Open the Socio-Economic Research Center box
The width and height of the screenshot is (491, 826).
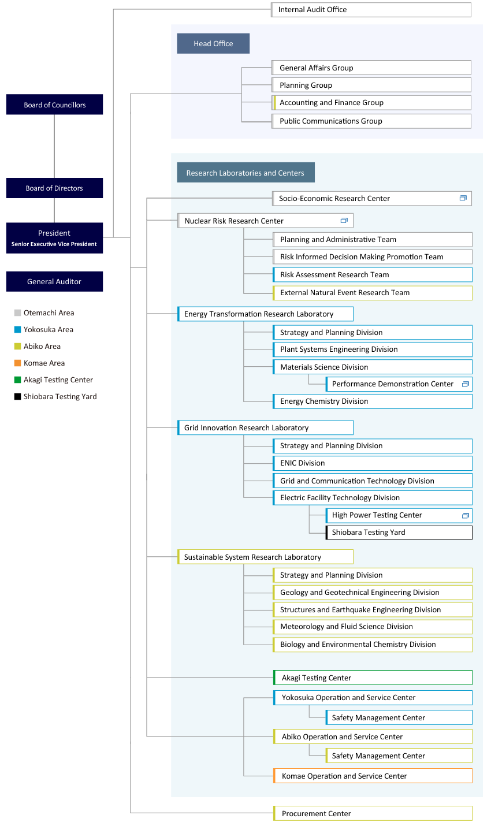point(372,198)
